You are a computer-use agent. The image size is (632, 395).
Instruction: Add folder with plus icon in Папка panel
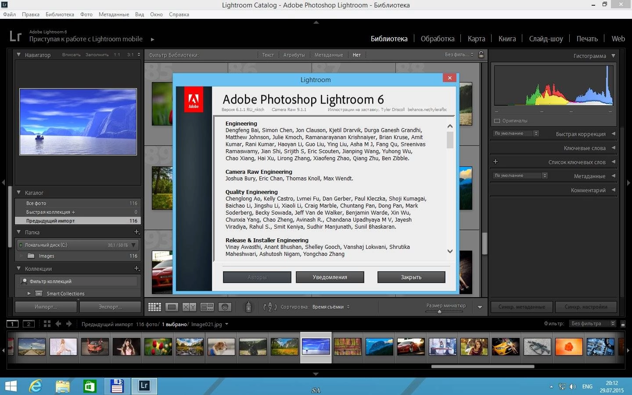[x=136, y=232]
